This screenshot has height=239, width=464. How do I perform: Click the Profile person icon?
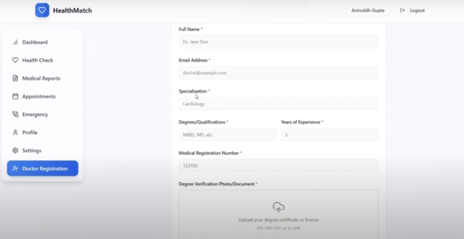click(x=15, y=132)
